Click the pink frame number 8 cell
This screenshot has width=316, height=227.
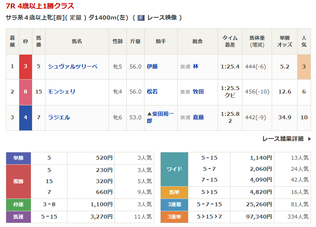[x=25, y=92]
